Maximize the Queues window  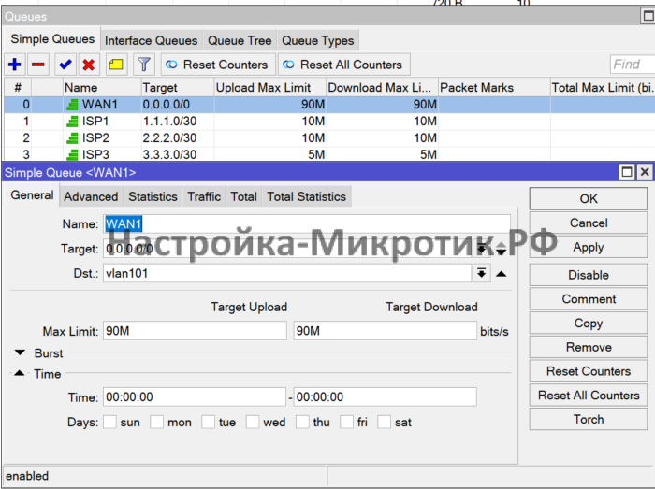[648, 16]
